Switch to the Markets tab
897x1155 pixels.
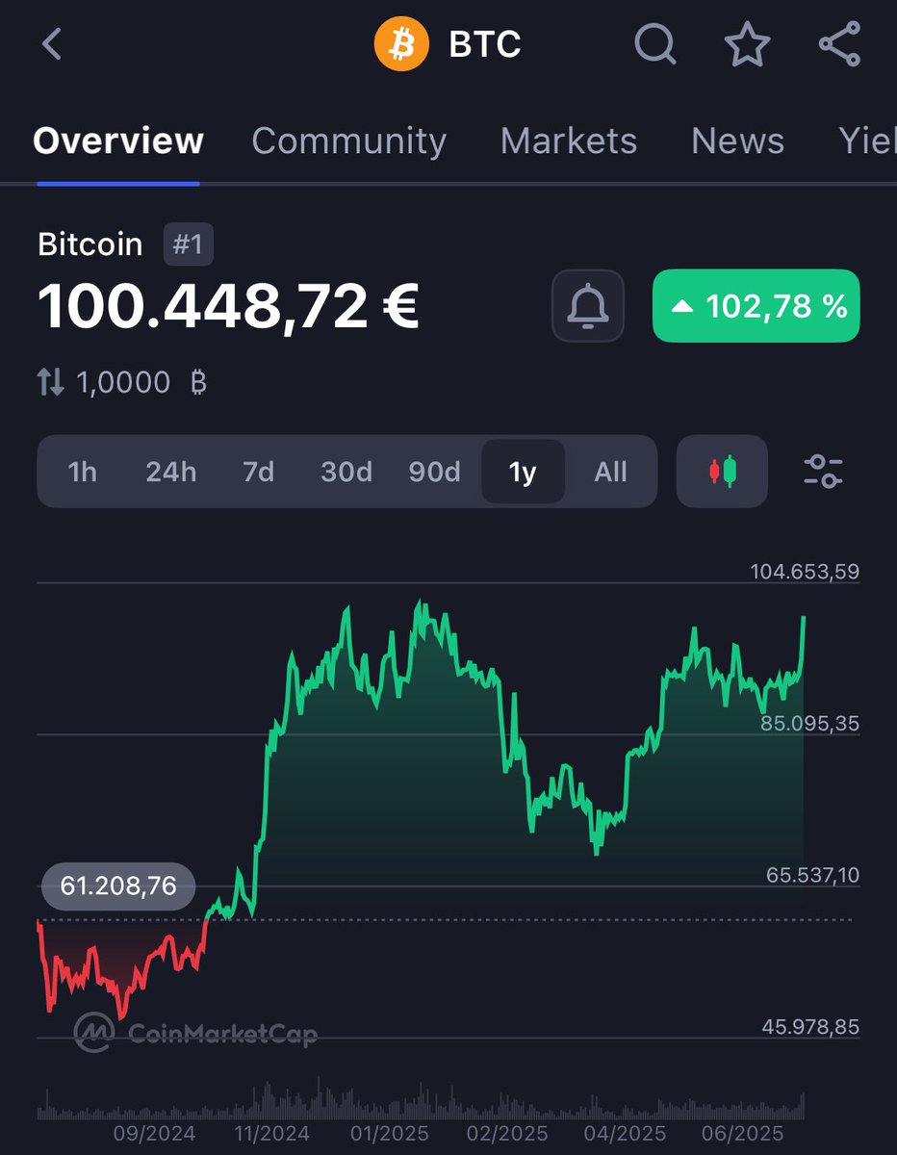[x=568, y=141]
